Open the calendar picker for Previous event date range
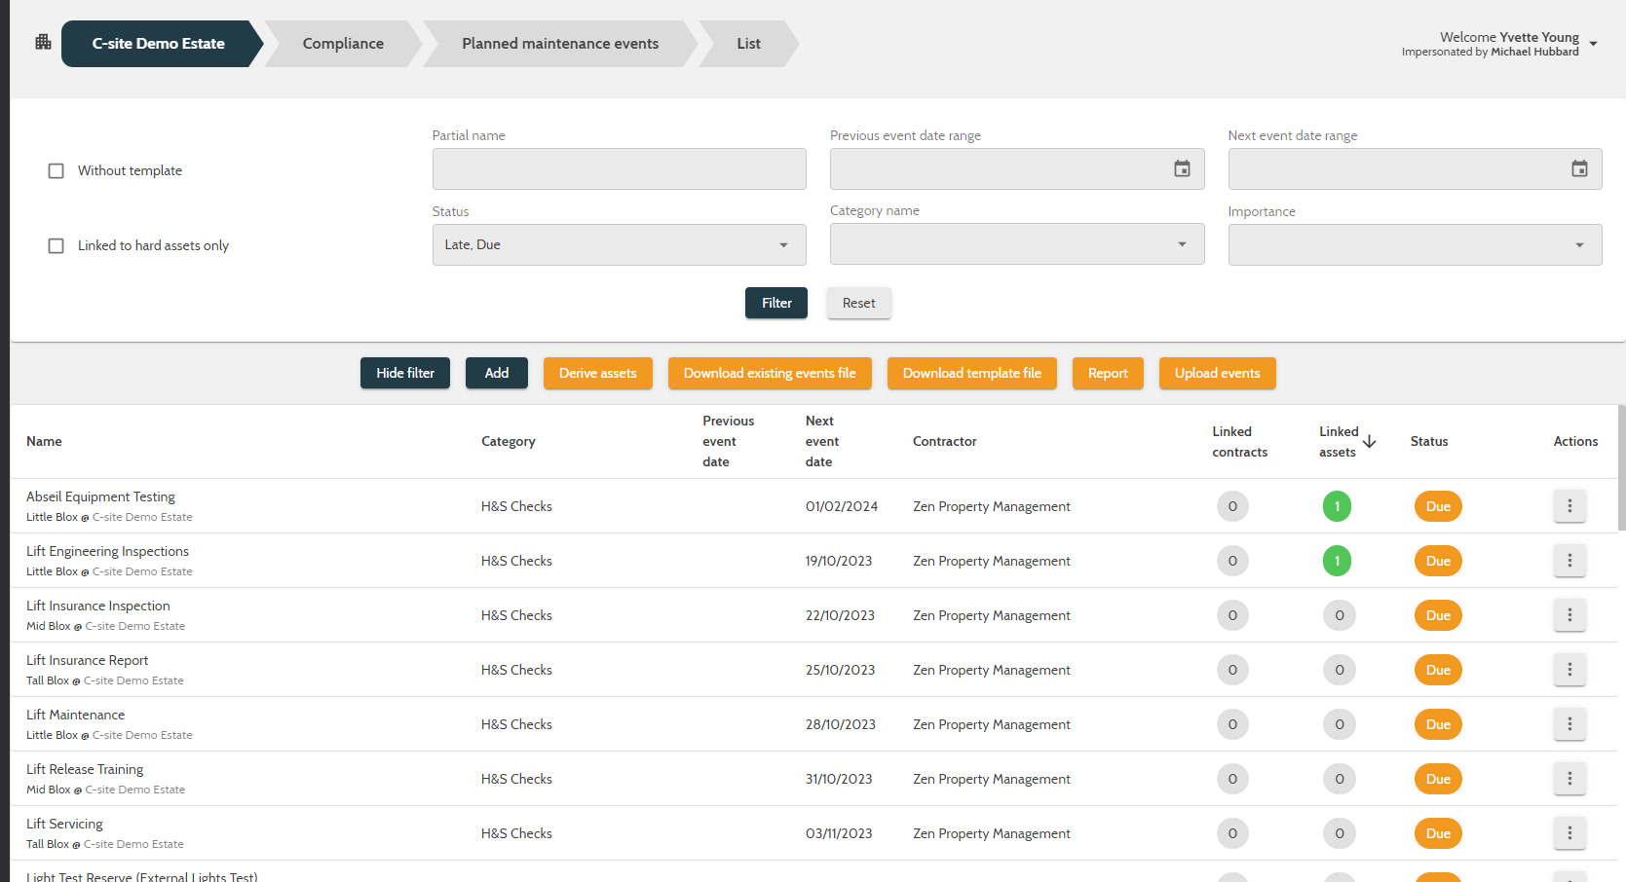This screenshot has width=1626, height=882. point(1182,168)
